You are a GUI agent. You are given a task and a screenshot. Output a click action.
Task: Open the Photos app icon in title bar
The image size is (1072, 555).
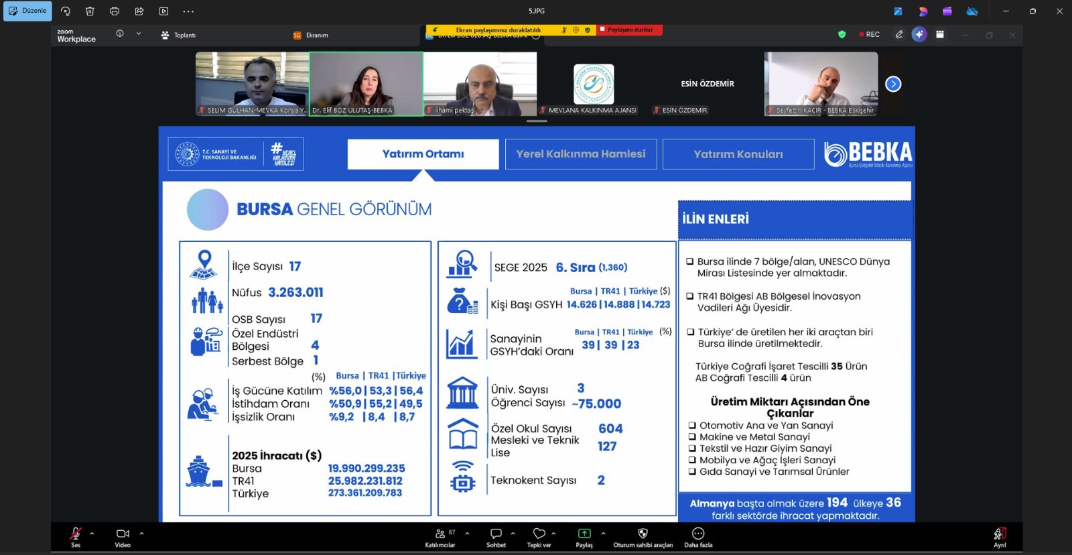[898, 11]
